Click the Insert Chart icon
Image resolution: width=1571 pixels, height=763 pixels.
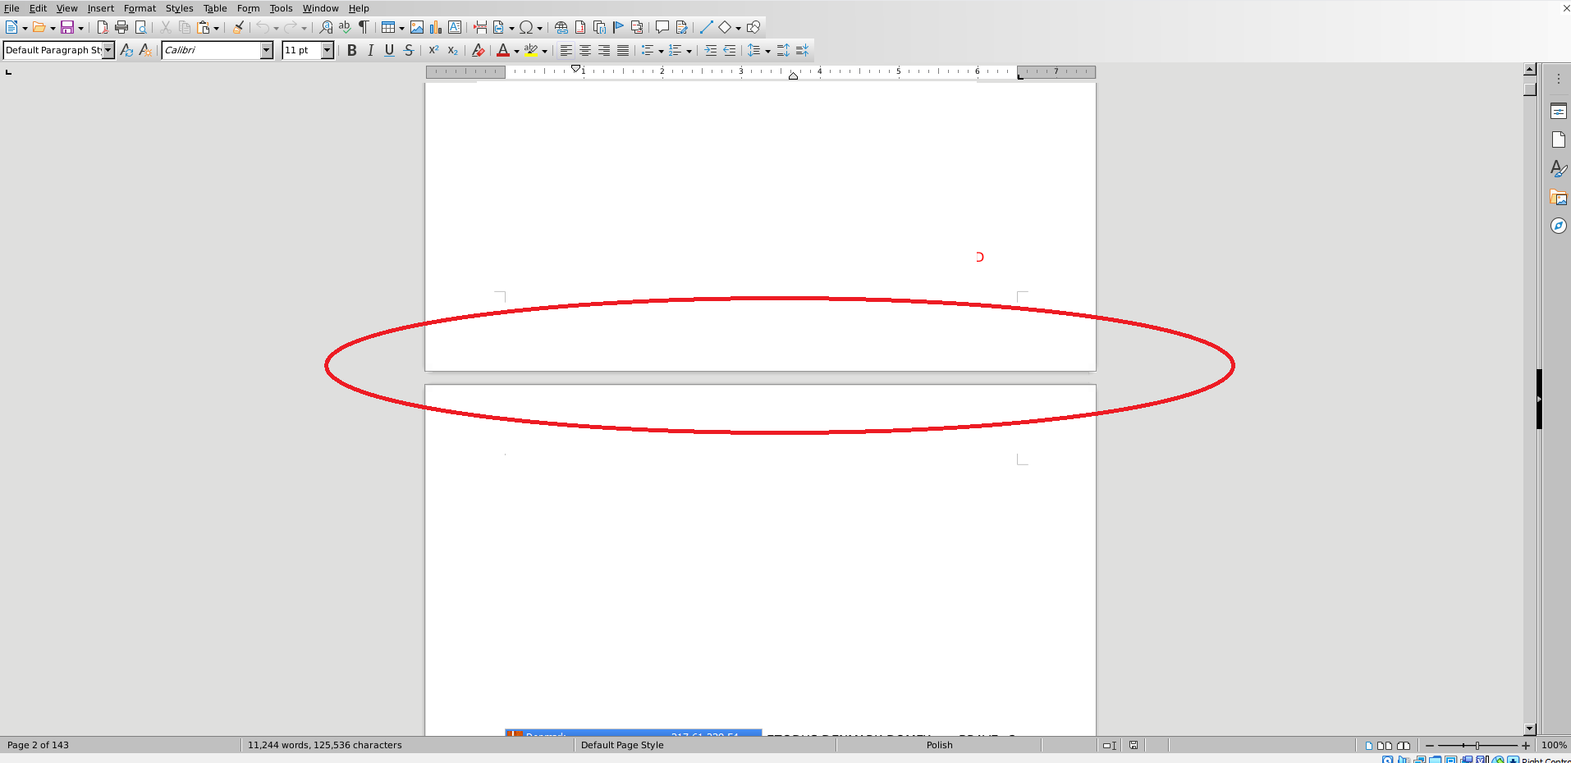tap(436, 27)
